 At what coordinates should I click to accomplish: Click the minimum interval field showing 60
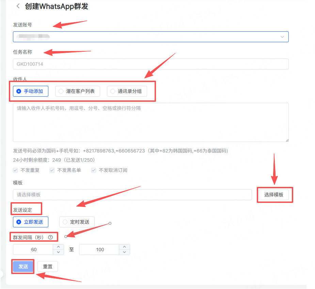point(33,250)
